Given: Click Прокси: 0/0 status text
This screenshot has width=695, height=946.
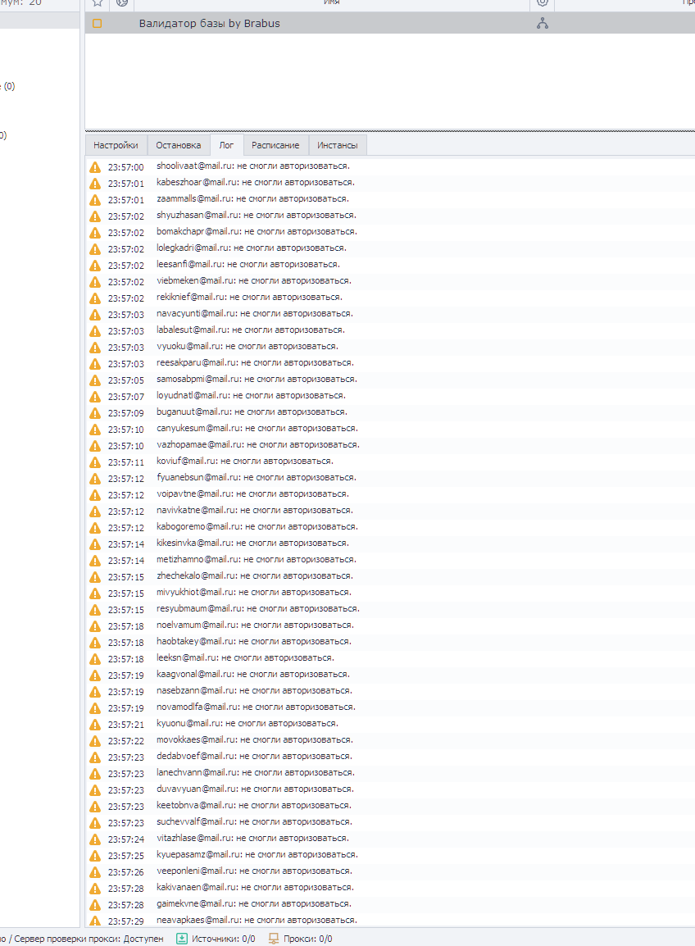Looking at the screenshot, I should click(x=307, y=939).
